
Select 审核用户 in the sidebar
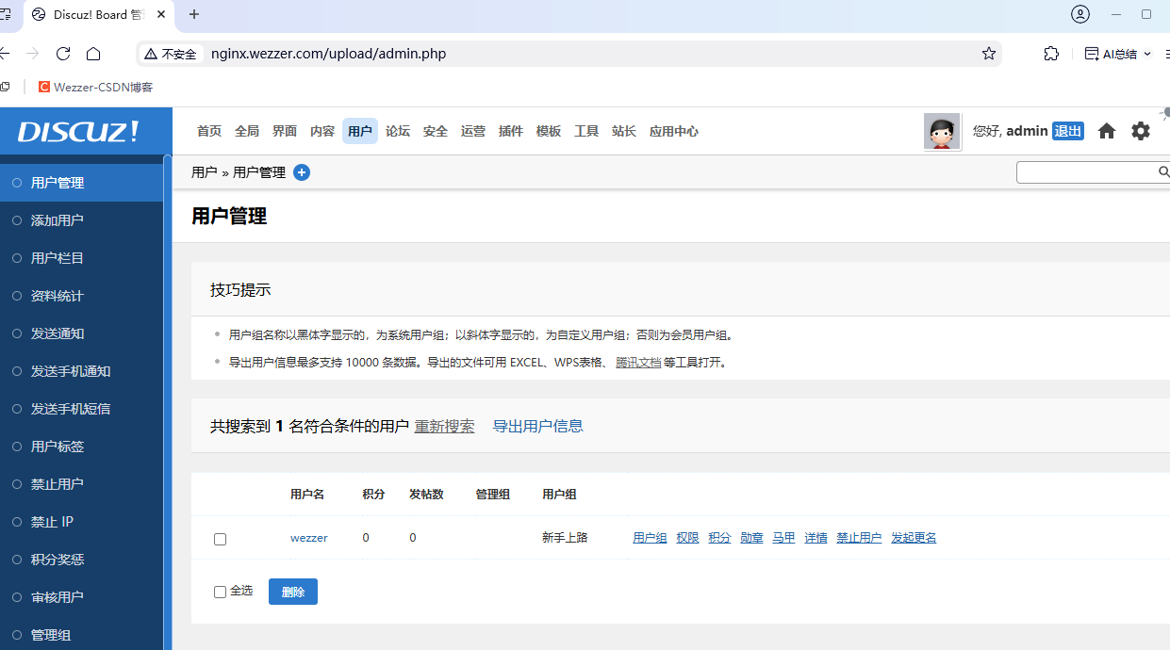point(81,597)
